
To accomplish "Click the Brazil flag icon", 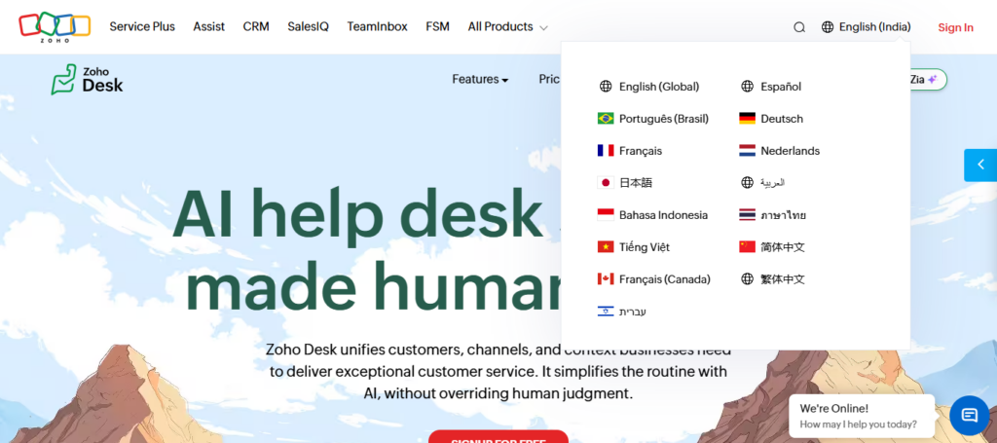I will click(606, 119).
